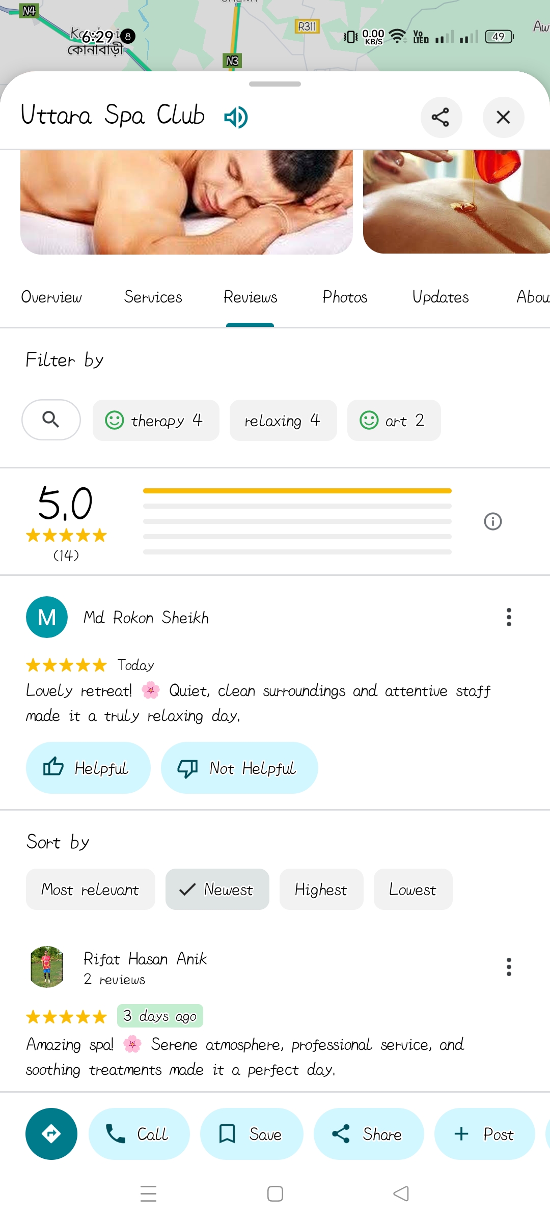
Task: Tap the share icon in header
Action: [x=441, y=118]
